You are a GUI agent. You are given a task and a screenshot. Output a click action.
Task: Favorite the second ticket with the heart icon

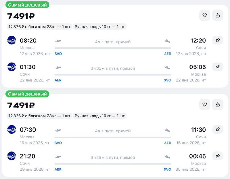click(x=205, y=104)
